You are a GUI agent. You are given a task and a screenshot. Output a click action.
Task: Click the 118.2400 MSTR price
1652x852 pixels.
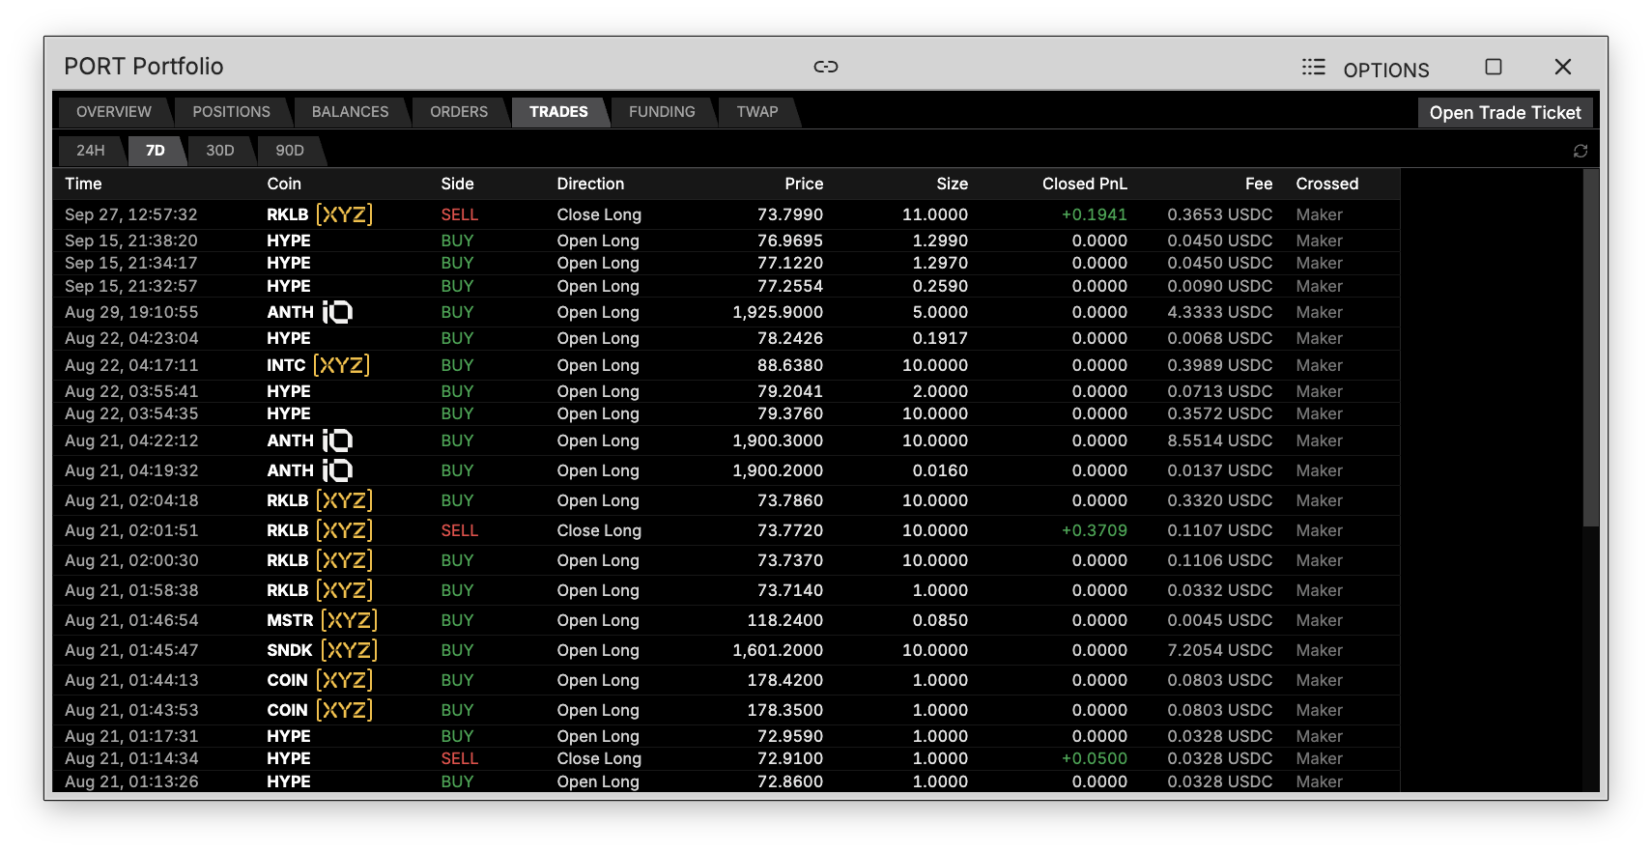point(785,620)
